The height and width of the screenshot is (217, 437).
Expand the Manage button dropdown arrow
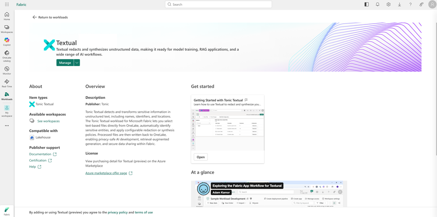coord(77,63)
